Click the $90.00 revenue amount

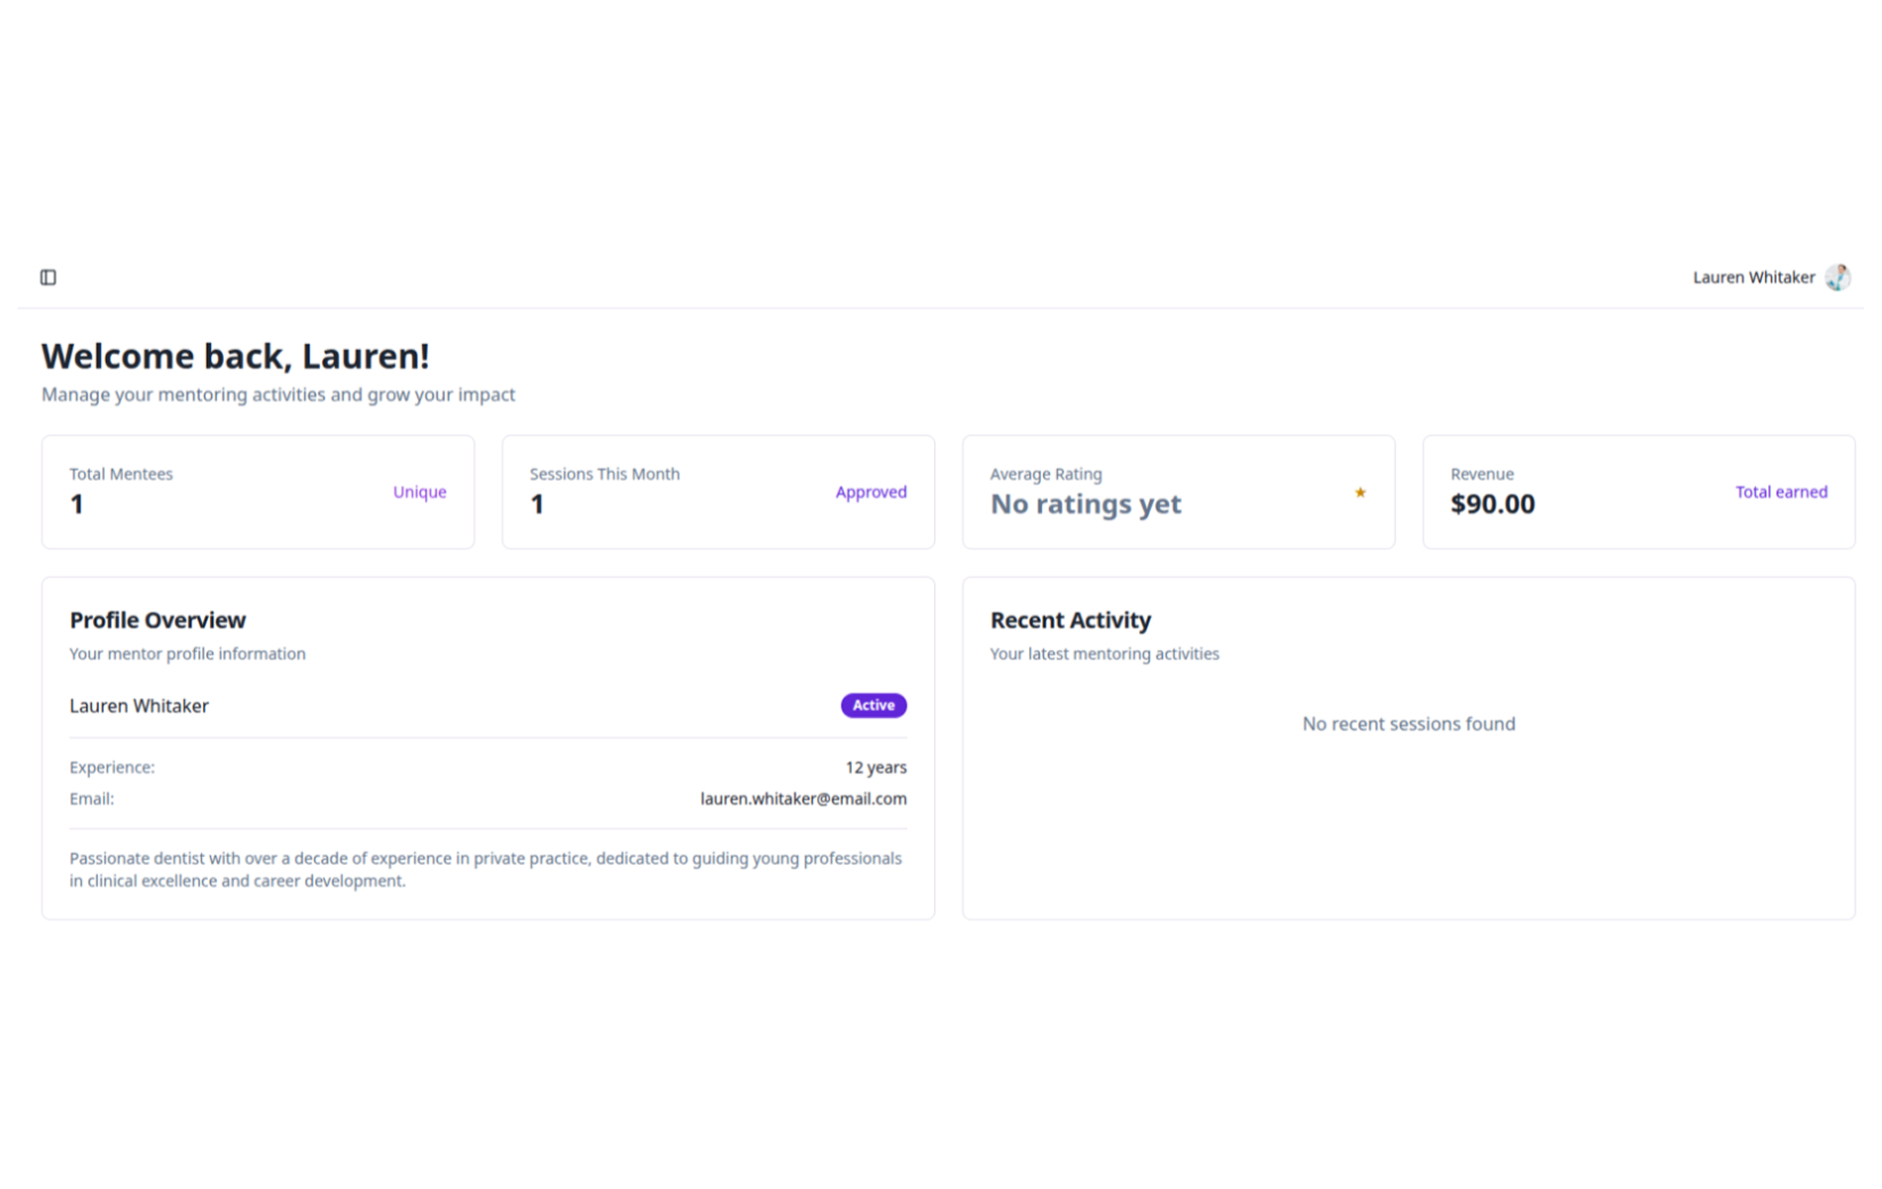(x=1492, y=504)
